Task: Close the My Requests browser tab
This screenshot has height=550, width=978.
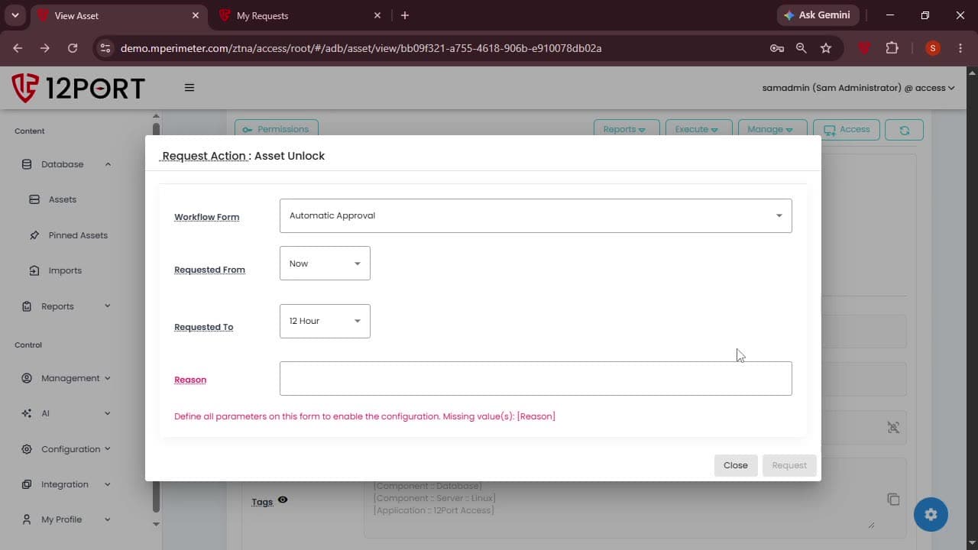Action: 377,15
